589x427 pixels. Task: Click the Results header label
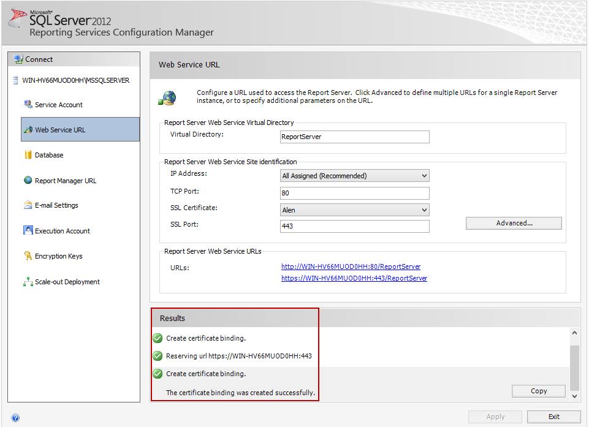[172, 318]
